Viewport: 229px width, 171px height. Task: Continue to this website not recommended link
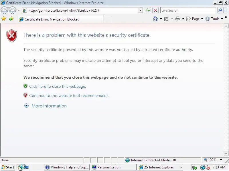coord(69,95)
